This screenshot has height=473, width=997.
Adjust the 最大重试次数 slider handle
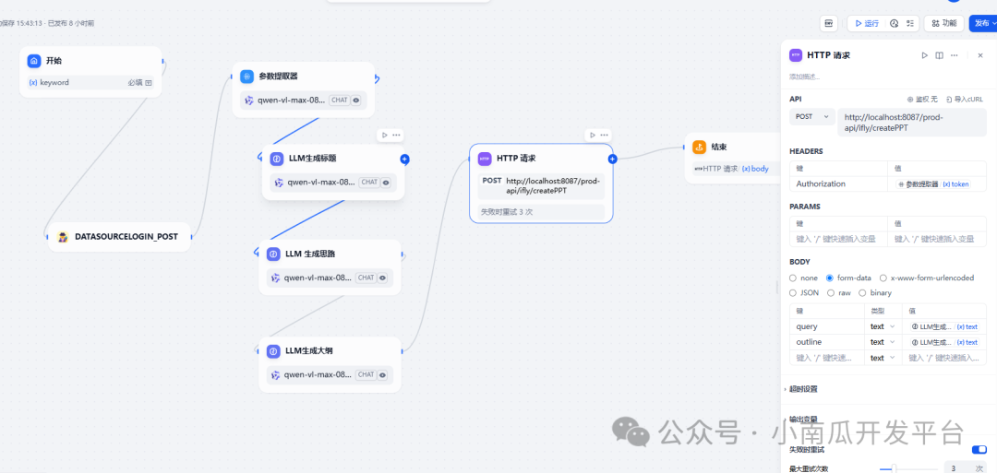pos(894,468)
